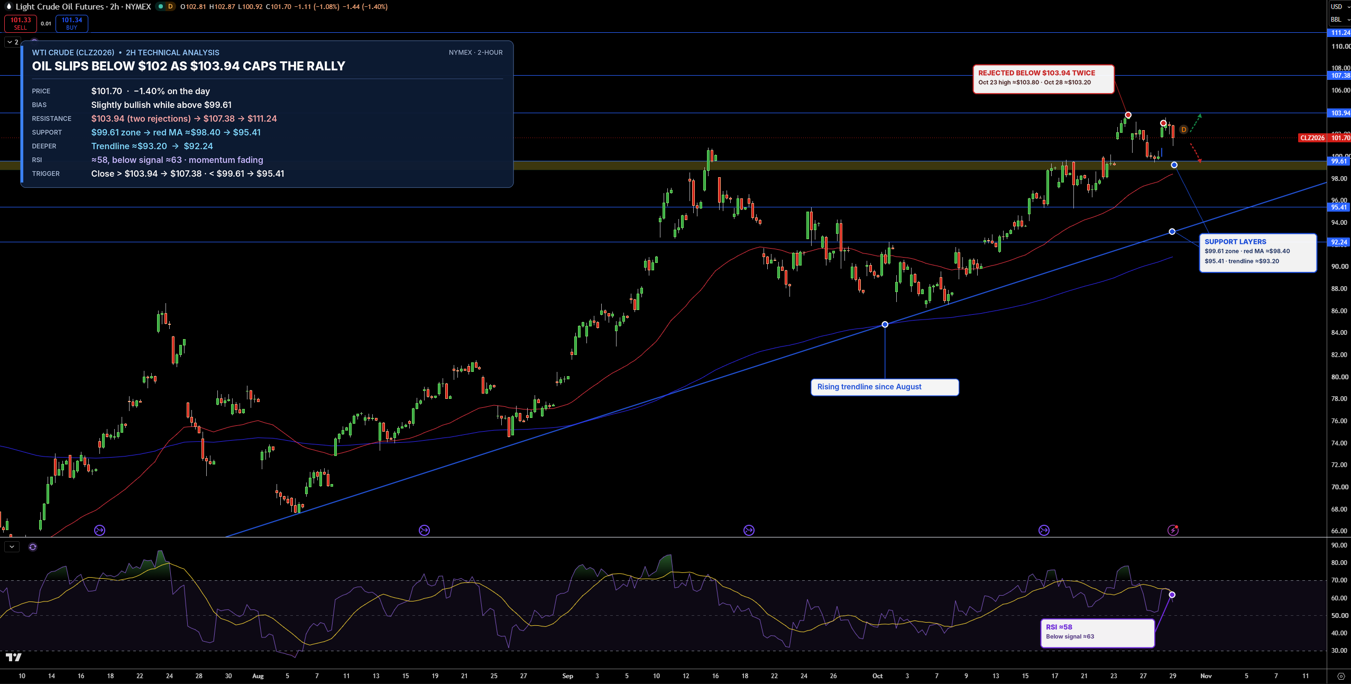This screenshot has height=684, width=1351.
Task: Collapse the RSI pane legend chevron
Action: click(x=12, y=547)
